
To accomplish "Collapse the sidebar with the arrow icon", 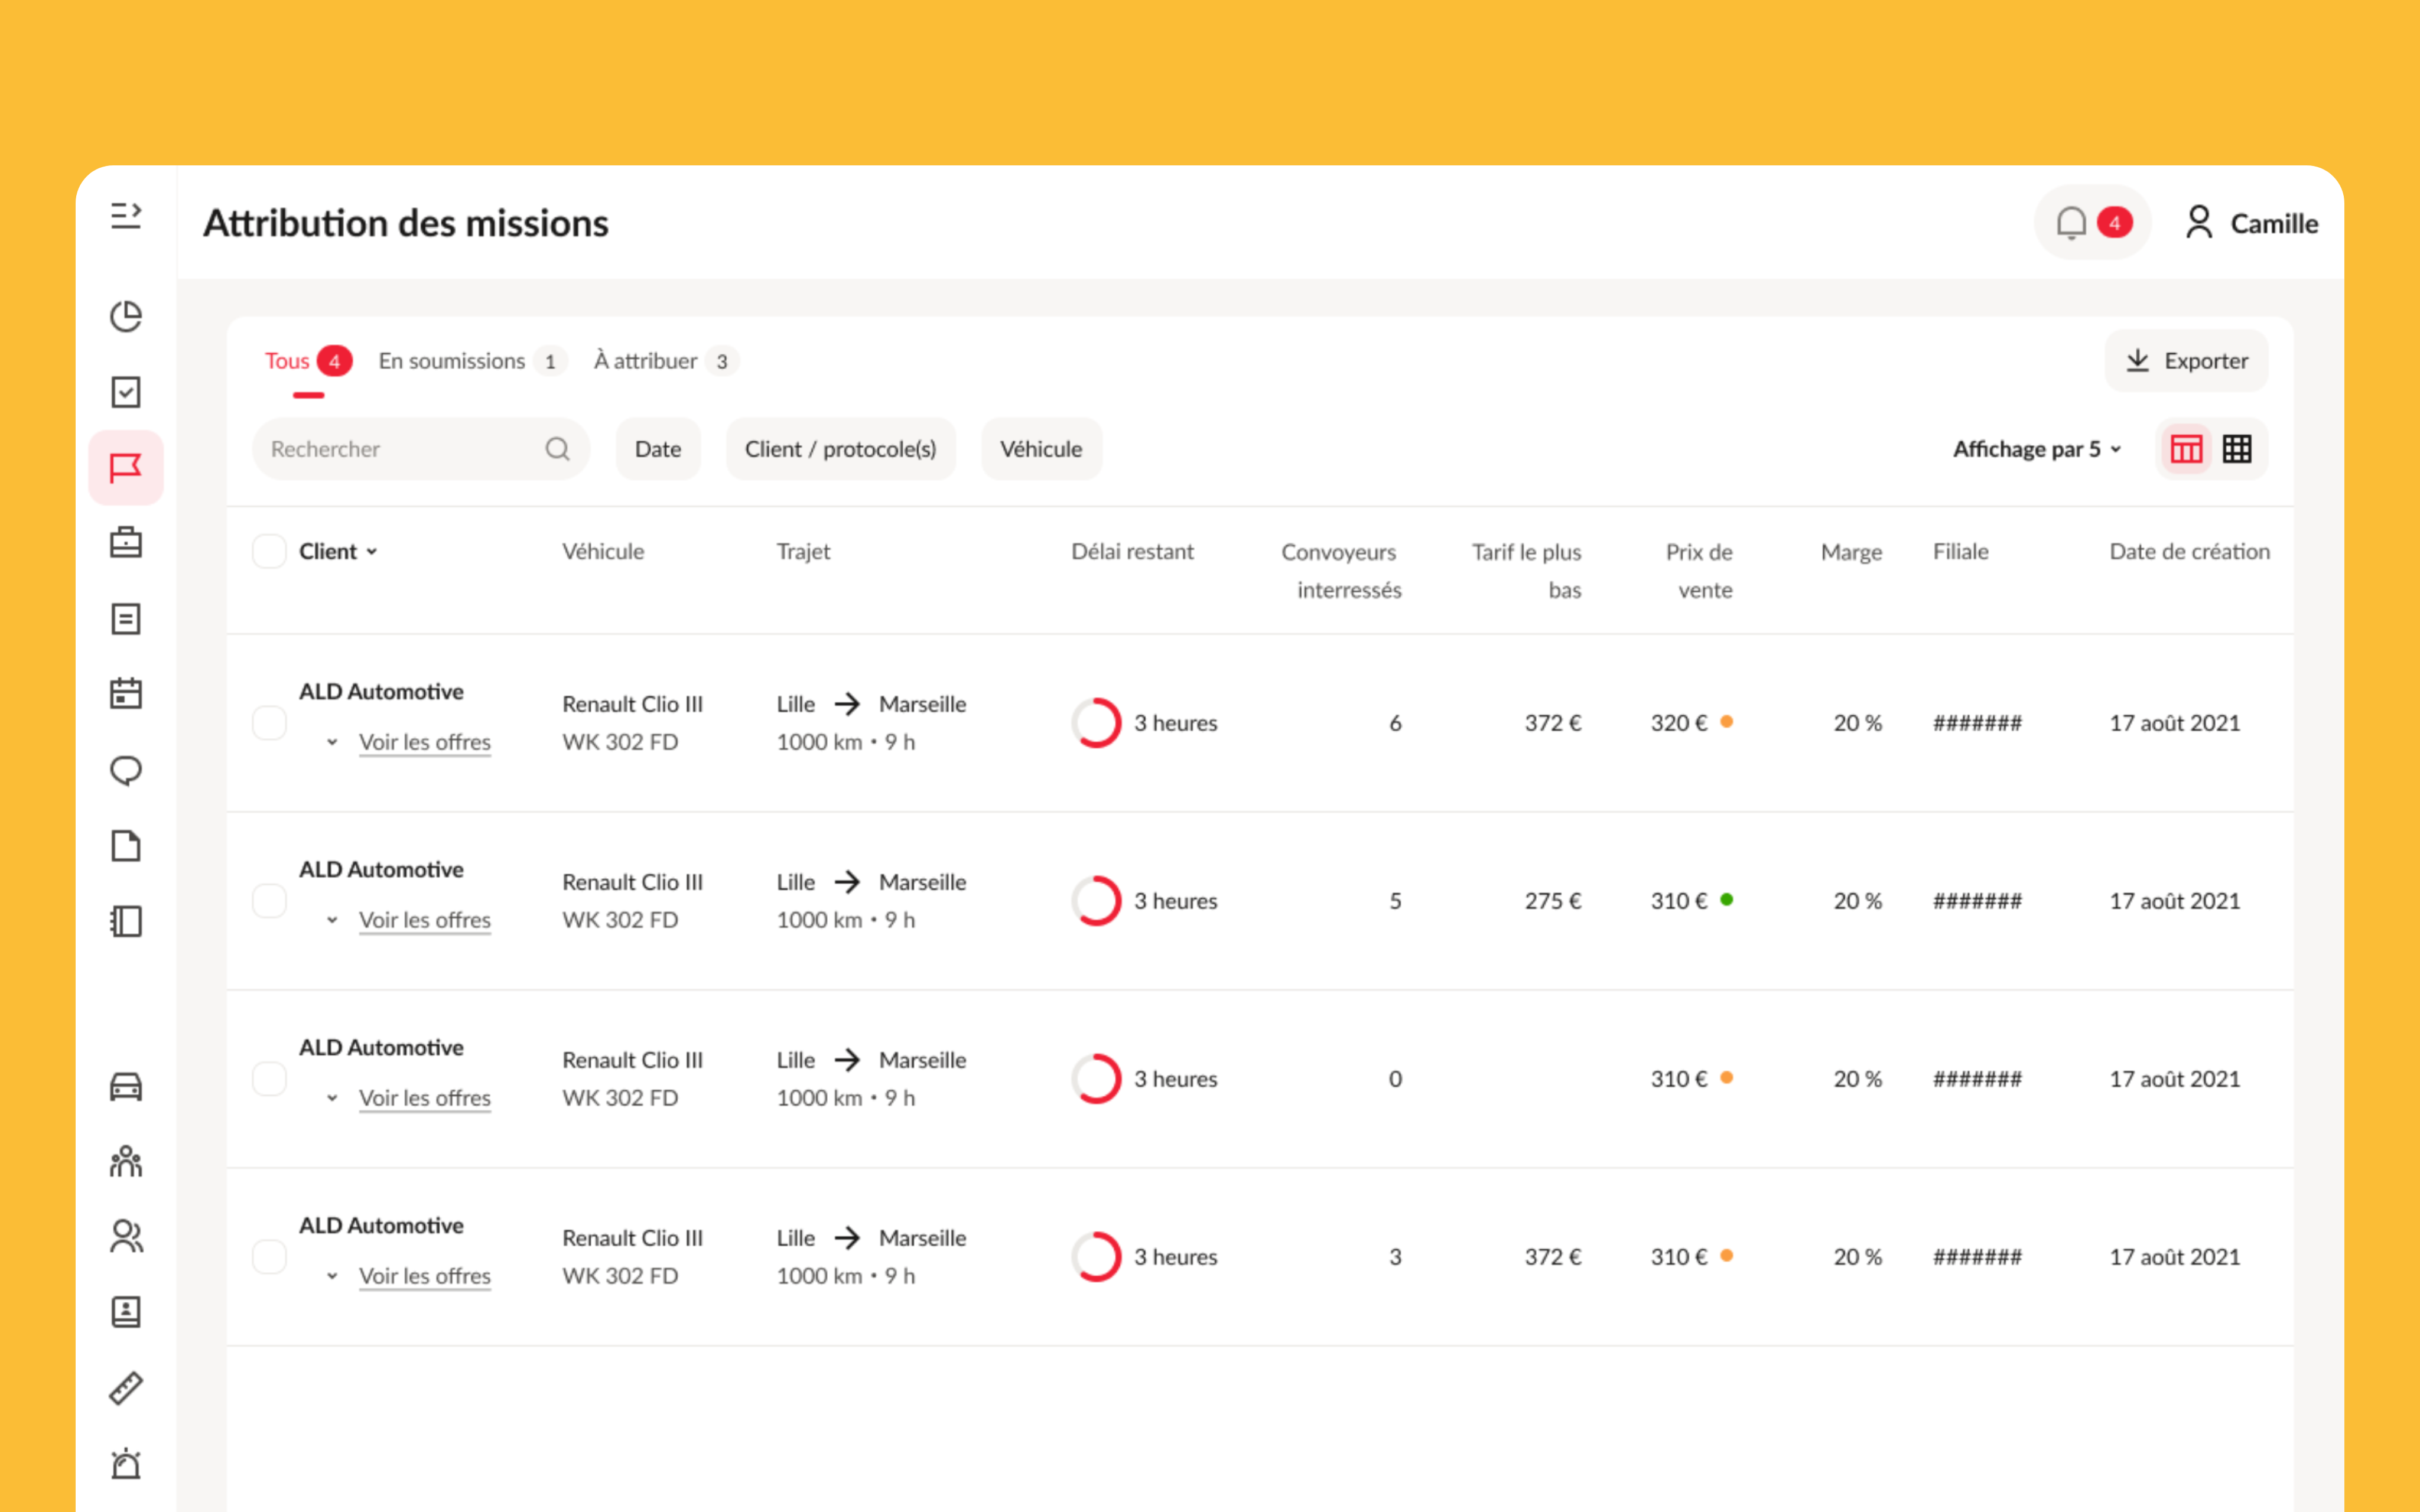I will pos(126,215).
